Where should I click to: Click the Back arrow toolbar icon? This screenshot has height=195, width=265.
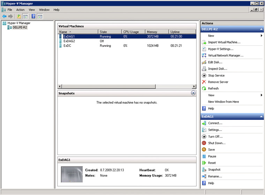coord(5,16)
